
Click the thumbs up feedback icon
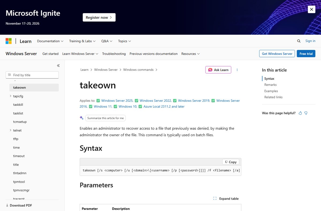(x=300, y=113)
